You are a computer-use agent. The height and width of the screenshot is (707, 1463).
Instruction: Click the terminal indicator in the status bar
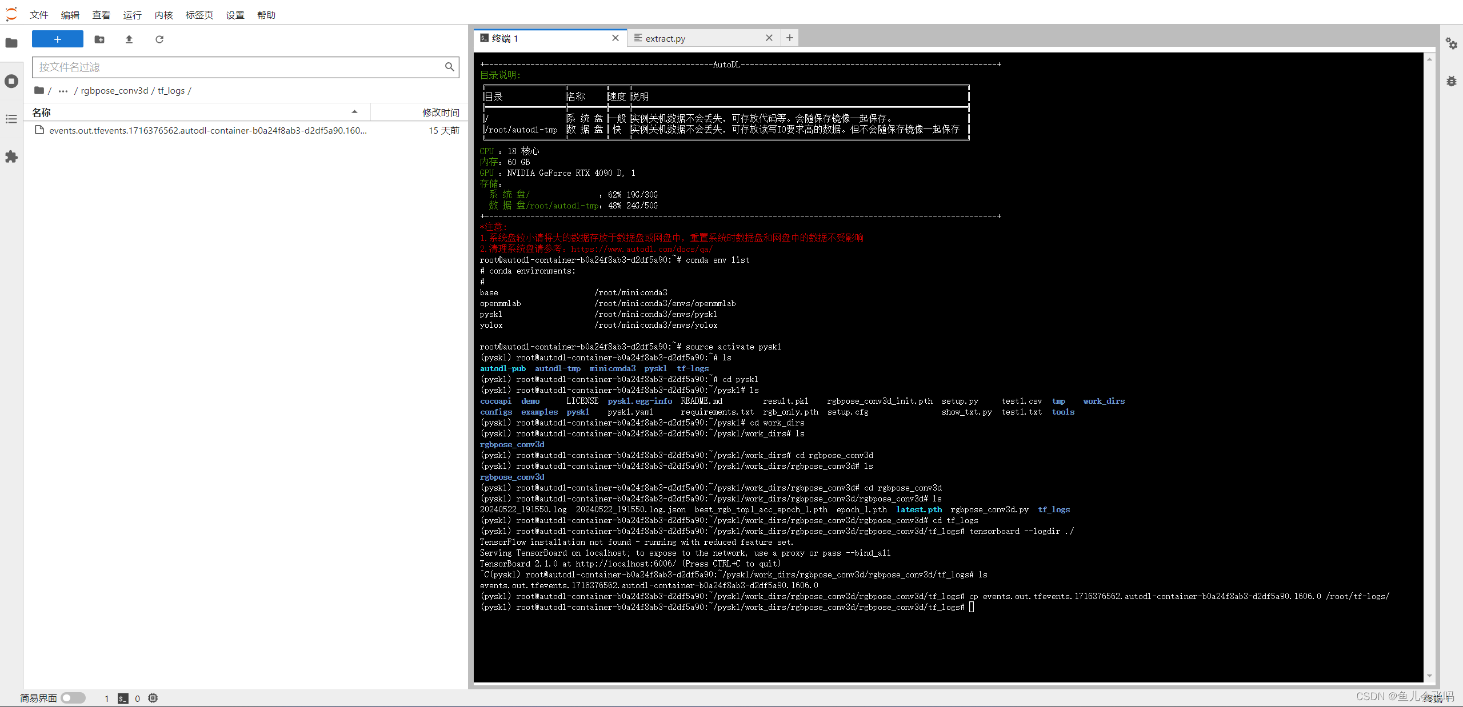point(123,698)
